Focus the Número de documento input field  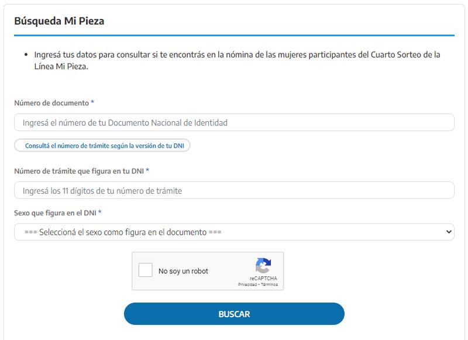coord(234,123)
